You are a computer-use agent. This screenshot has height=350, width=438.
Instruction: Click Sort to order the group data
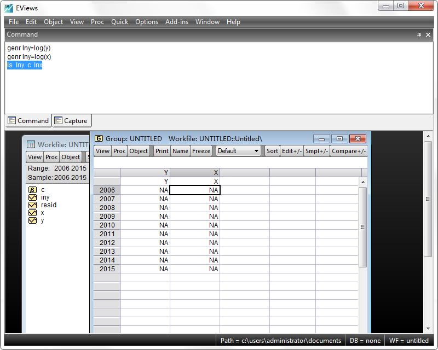tap(272, 150)
